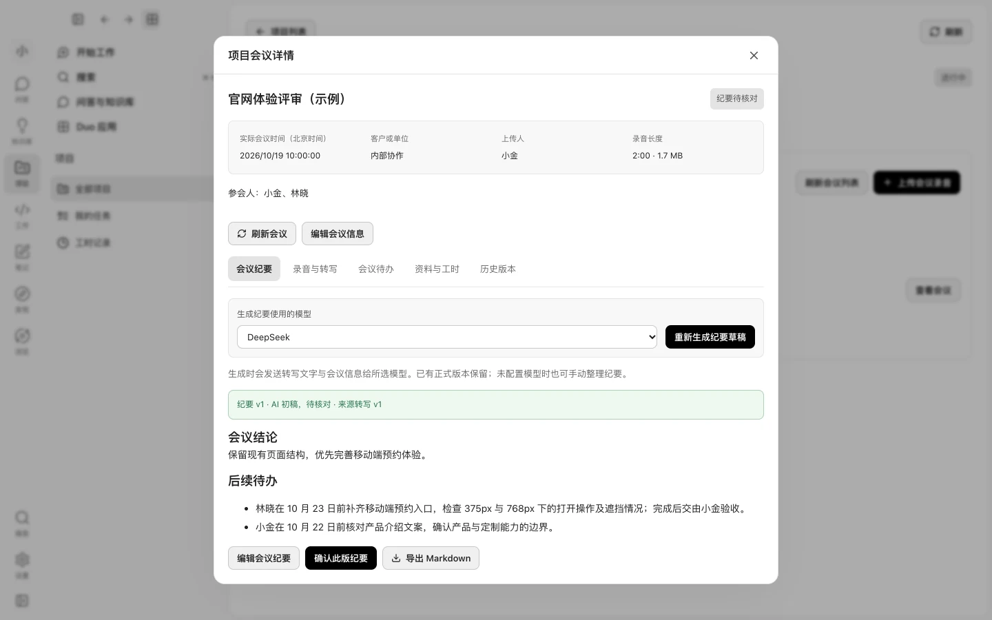Open the settings gear icon in left rail

[x=22, y=559]
